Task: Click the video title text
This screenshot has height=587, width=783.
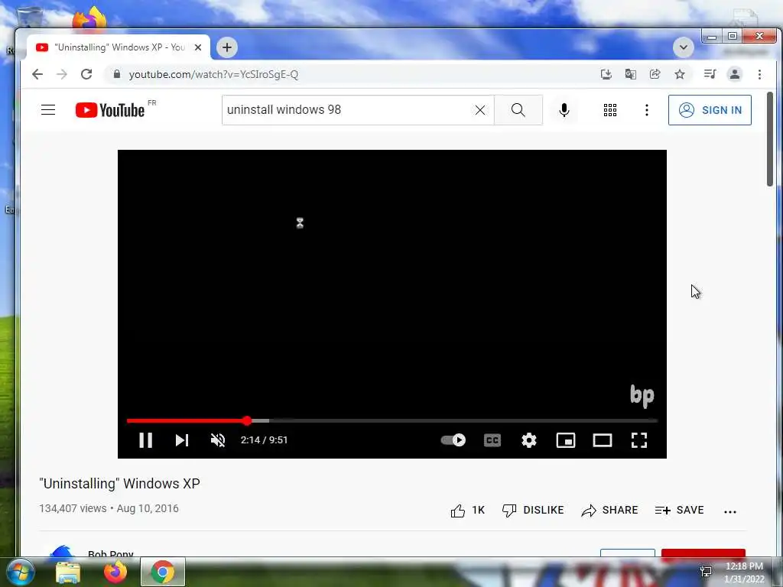Action: click(x=119, y=484)
